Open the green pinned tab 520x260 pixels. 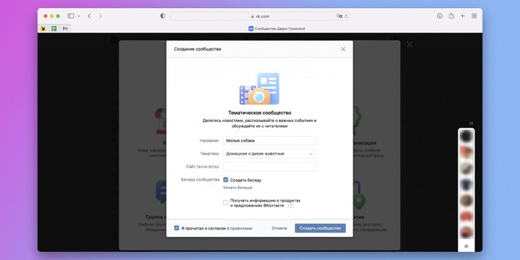(54, 28)
